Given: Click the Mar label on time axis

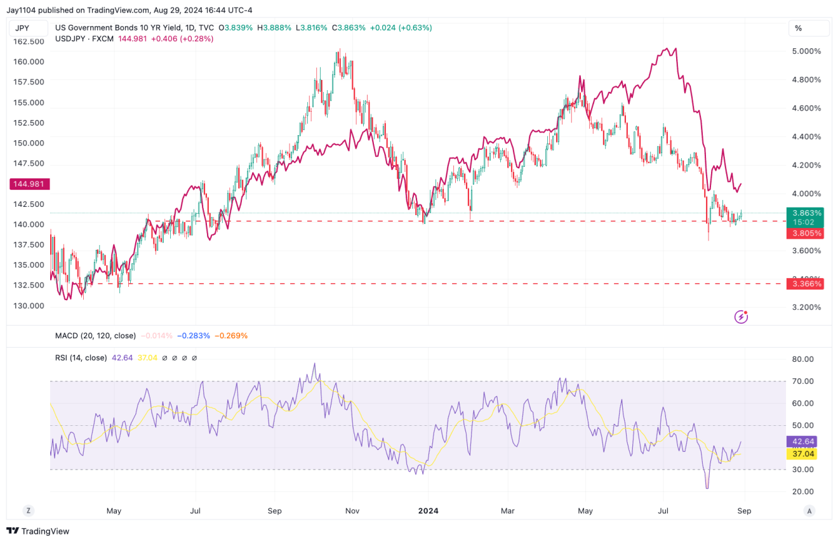Looking at the screenshot, I should [x=508, y=510].
